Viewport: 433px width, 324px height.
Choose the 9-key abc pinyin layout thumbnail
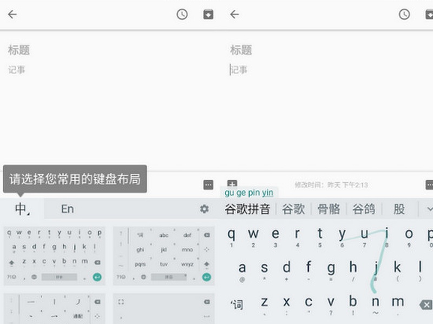point(164,255)
